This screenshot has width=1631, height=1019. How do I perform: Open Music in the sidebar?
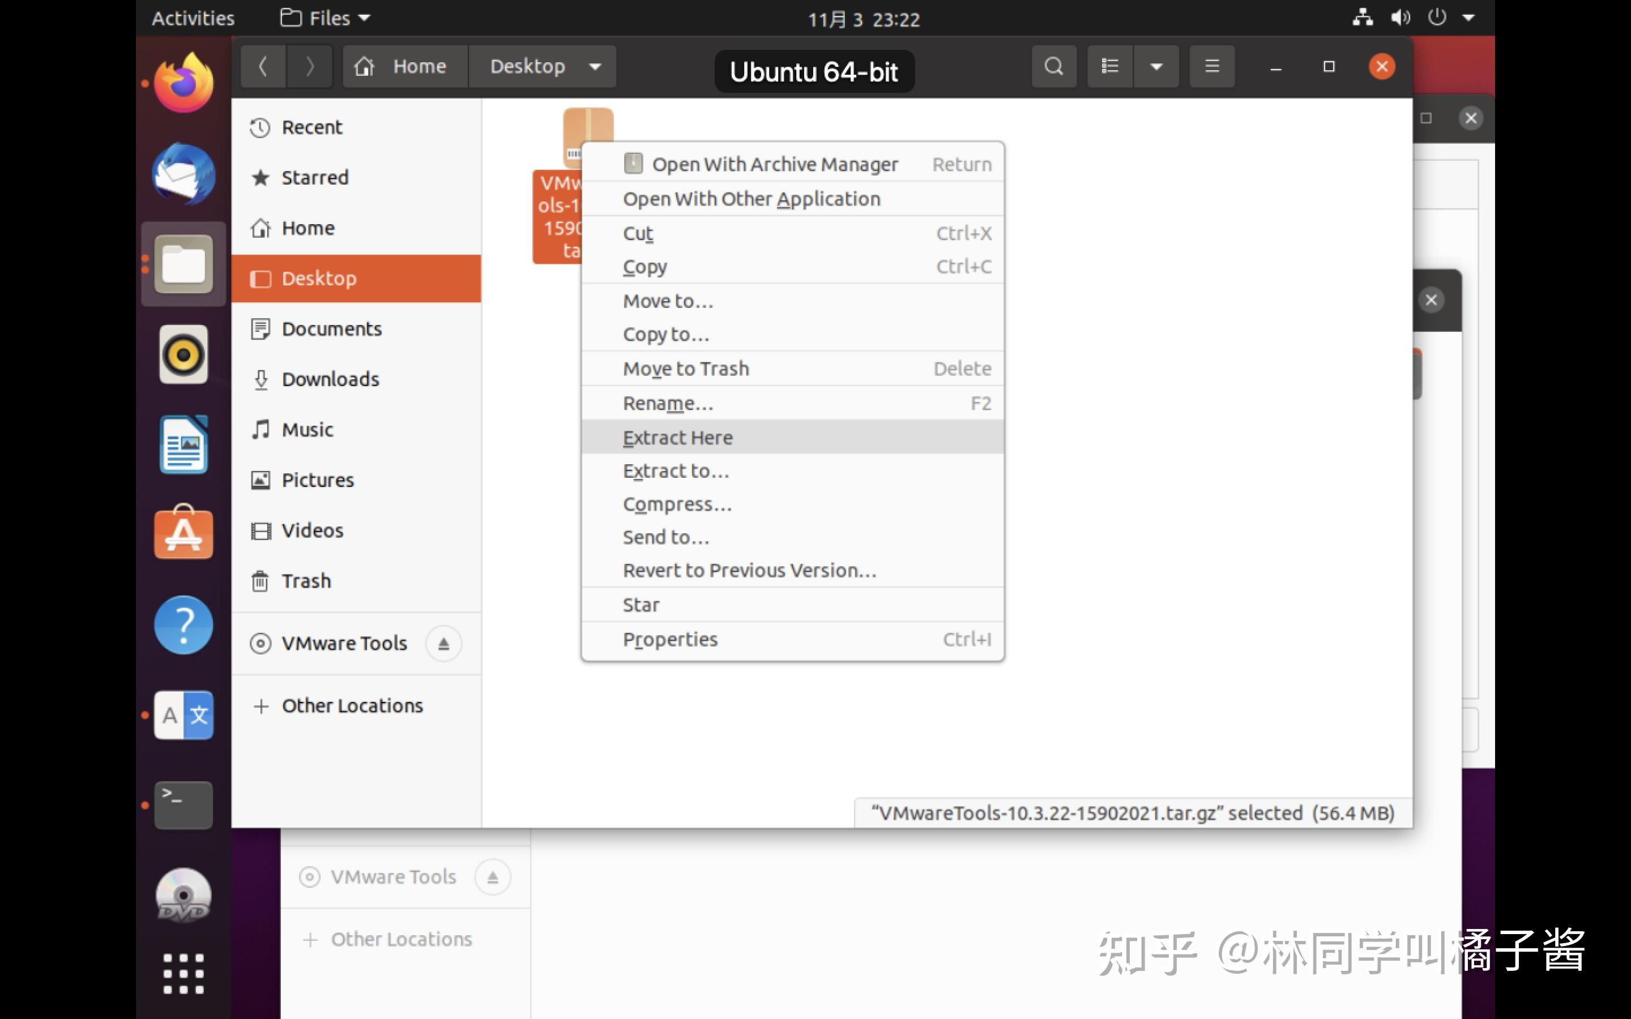pyautogui.click(x=356, y=430)
